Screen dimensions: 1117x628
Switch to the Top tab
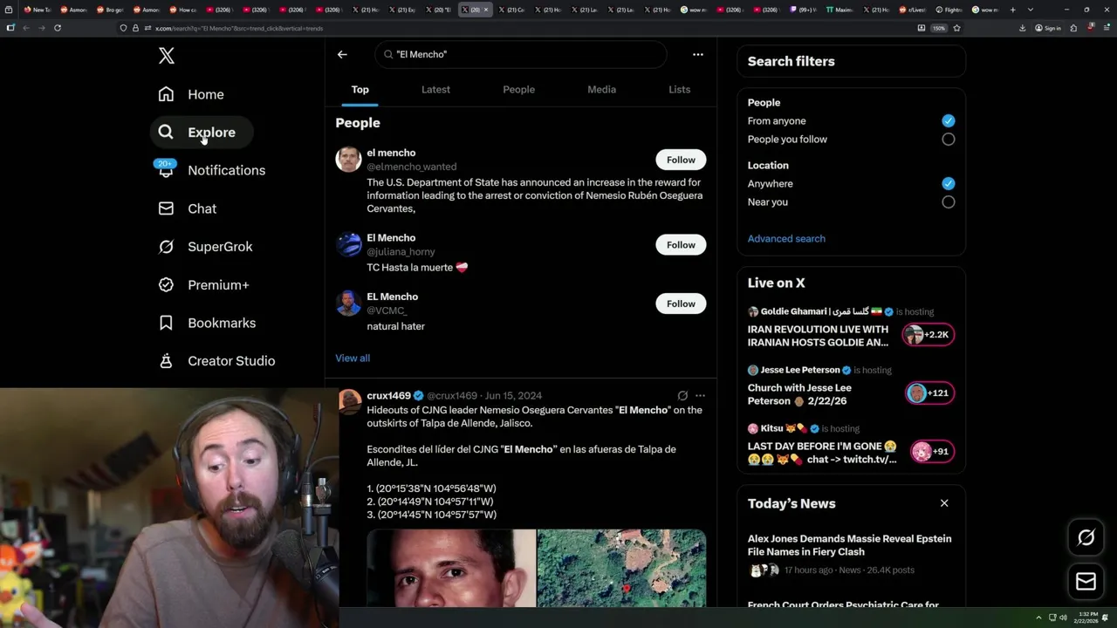[x=360, y=89]
